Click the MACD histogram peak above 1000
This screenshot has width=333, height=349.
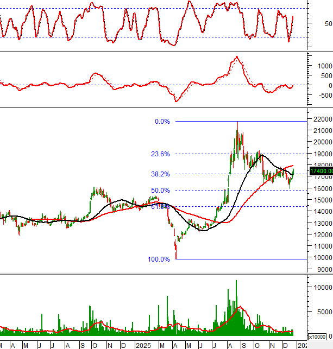(x=236, y=57)
